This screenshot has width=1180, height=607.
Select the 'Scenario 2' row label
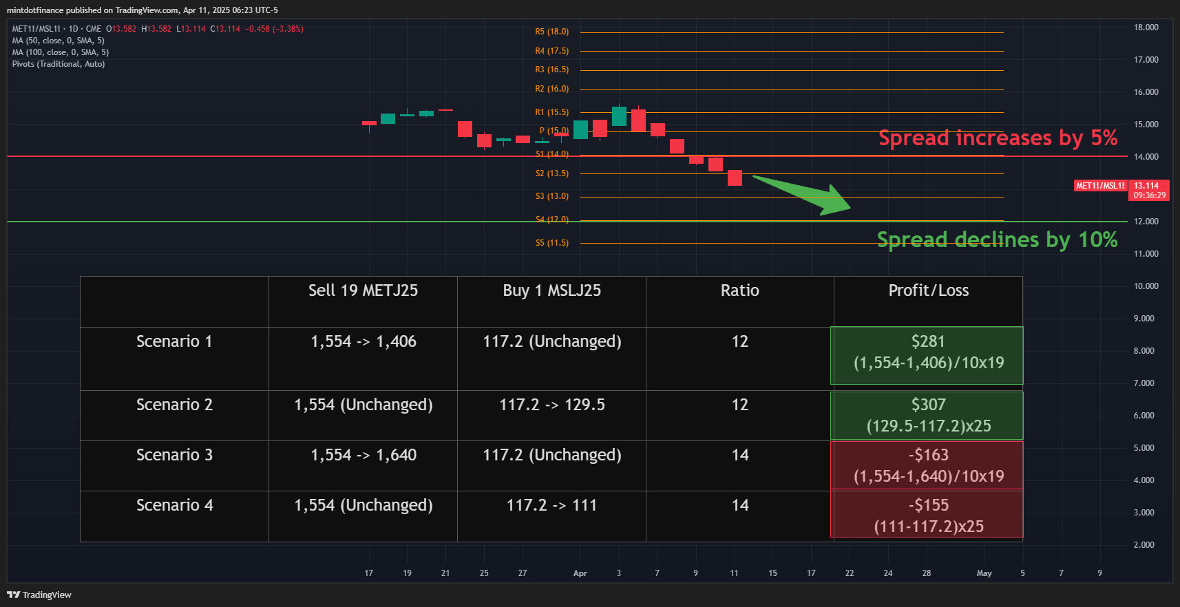174,405
